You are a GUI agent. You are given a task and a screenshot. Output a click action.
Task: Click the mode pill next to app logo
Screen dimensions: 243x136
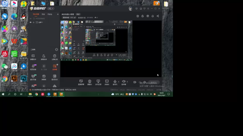(x=51, y=8)
